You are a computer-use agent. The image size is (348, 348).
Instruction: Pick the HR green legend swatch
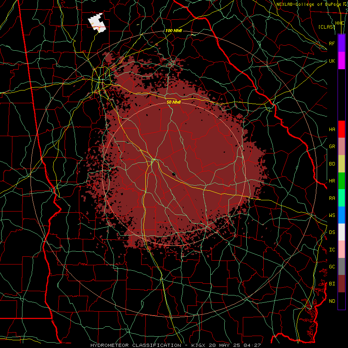pos(341,181)
